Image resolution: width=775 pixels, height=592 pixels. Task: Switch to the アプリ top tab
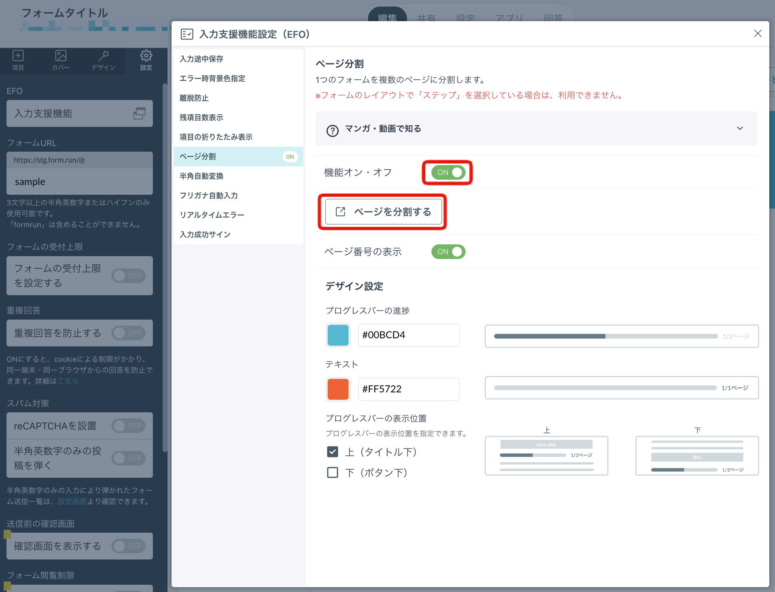coord(509,18)
